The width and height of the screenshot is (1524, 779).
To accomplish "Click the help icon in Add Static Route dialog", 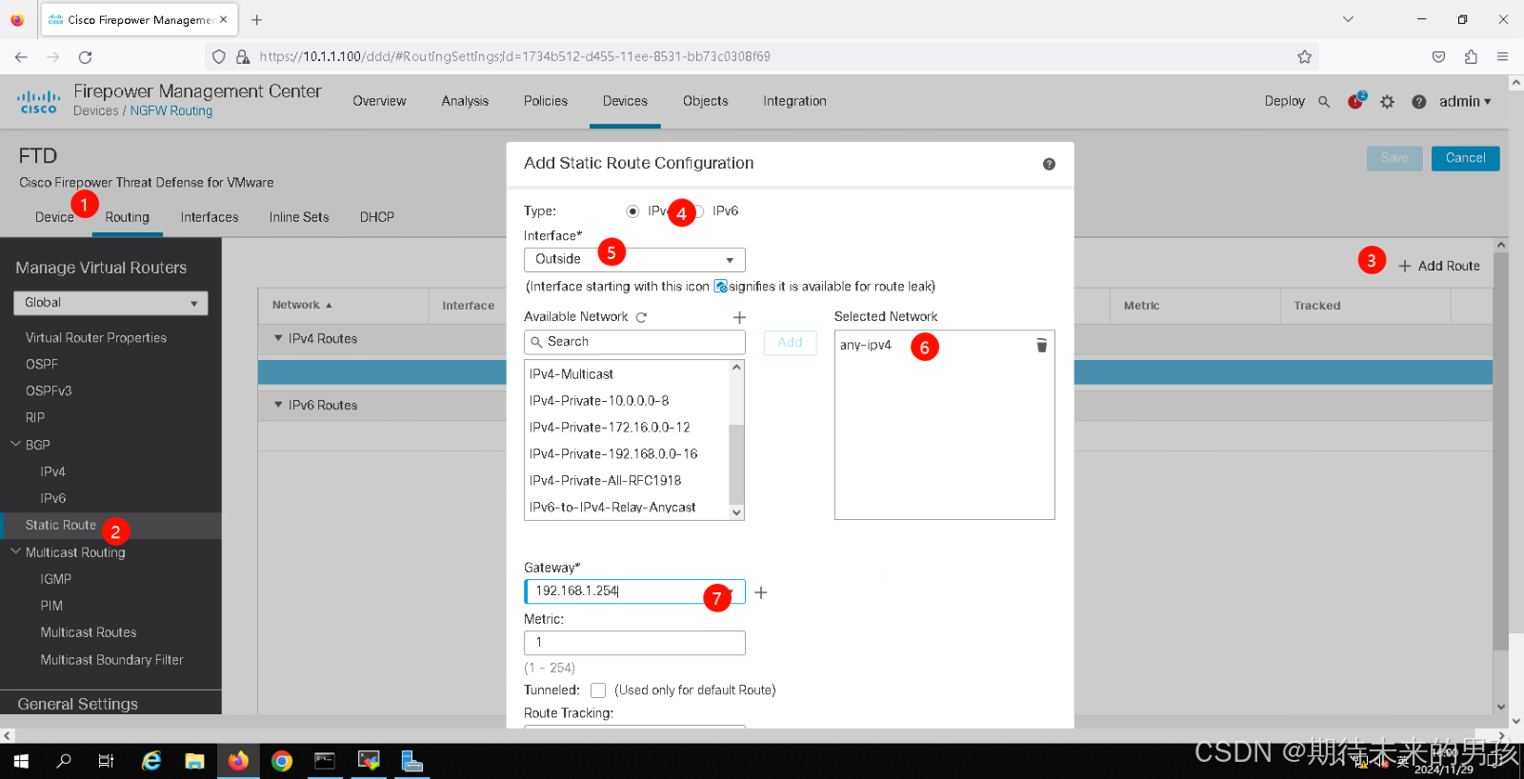I will [1049, 164].
